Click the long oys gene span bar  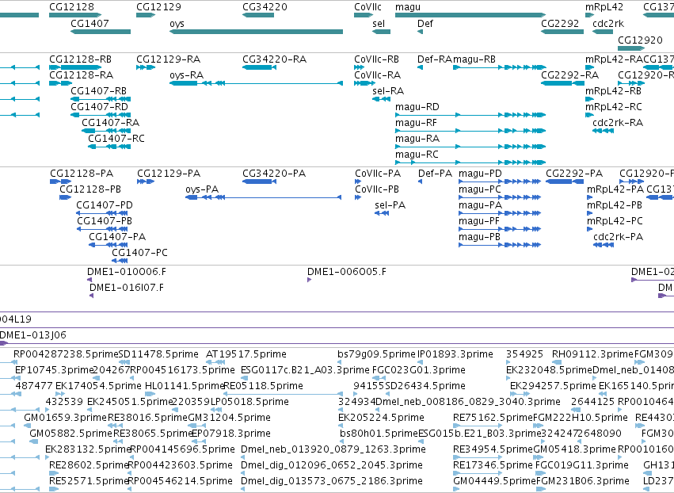256,32
